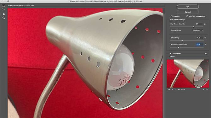
Task: Click the undock detail loupe icon
Action: click(x=203, y=89)
